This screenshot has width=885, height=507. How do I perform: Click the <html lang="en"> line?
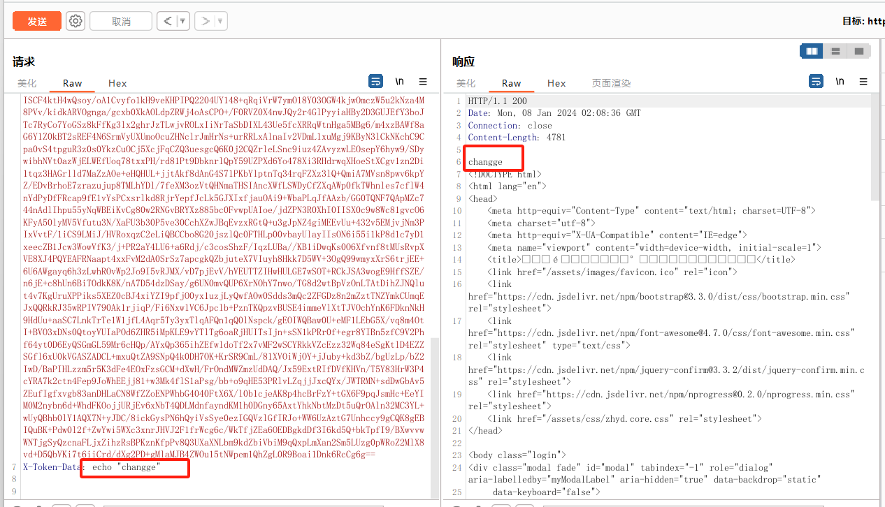[507, 186]
